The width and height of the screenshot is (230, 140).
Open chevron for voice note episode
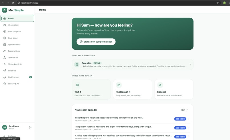(x=189, y=137)
